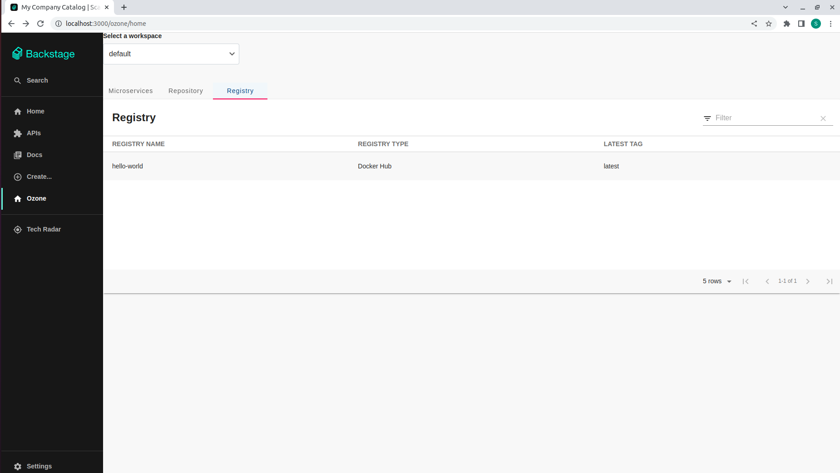Open Search from the sidebar
Screen dimensions: 840x473
click(x=37, y=80)
